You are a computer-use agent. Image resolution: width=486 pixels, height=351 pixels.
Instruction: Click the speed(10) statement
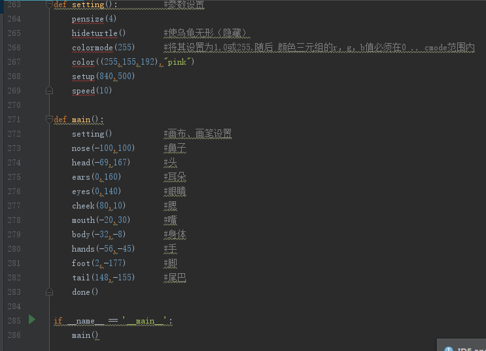pos(92,90)
